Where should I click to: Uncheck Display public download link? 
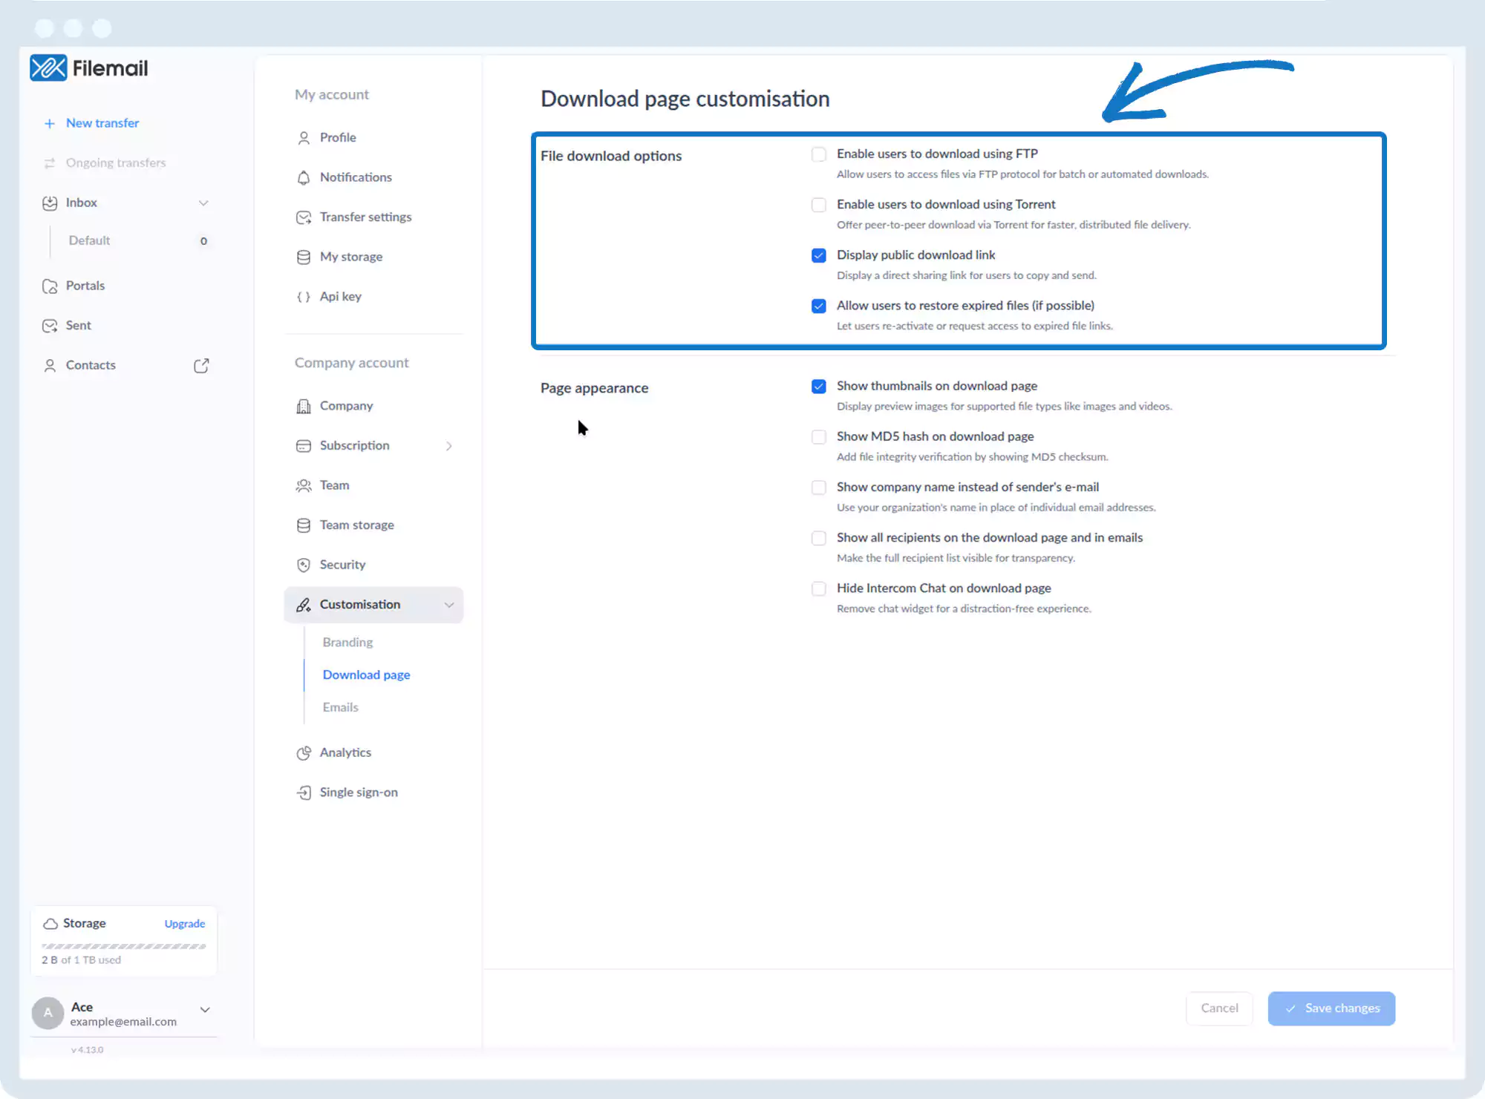pyautogui.click(x=818, y=255)
